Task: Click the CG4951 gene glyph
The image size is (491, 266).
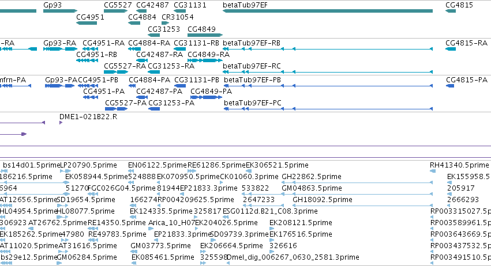Action: click(x=87, y=23)
